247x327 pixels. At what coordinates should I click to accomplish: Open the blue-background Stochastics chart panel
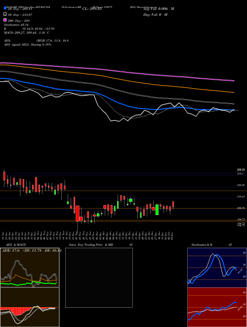tap(217, 268)
